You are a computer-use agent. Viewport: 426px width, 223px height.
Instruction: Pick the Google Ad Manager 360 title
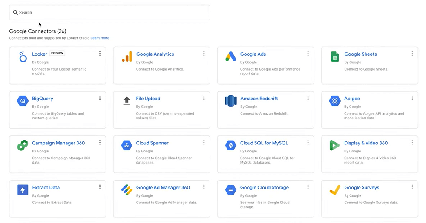point(163,187)
